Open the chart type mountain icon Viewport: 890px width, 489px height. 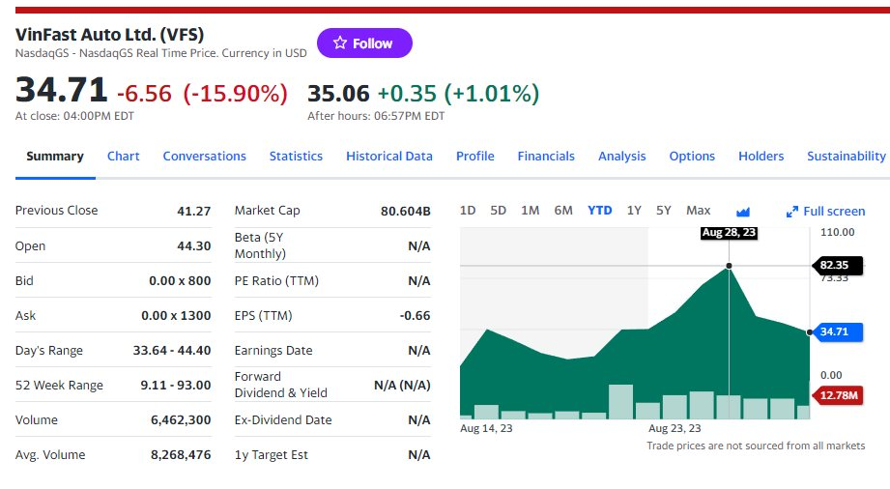point(743,212)
